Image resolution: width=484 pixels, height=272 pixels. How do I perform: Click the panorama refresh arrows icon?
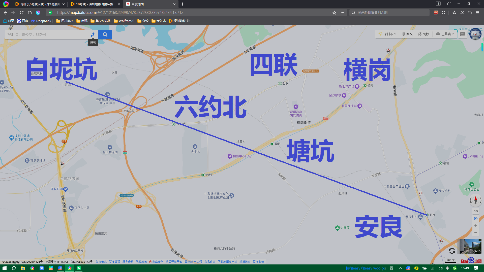(x=452, y=251)
